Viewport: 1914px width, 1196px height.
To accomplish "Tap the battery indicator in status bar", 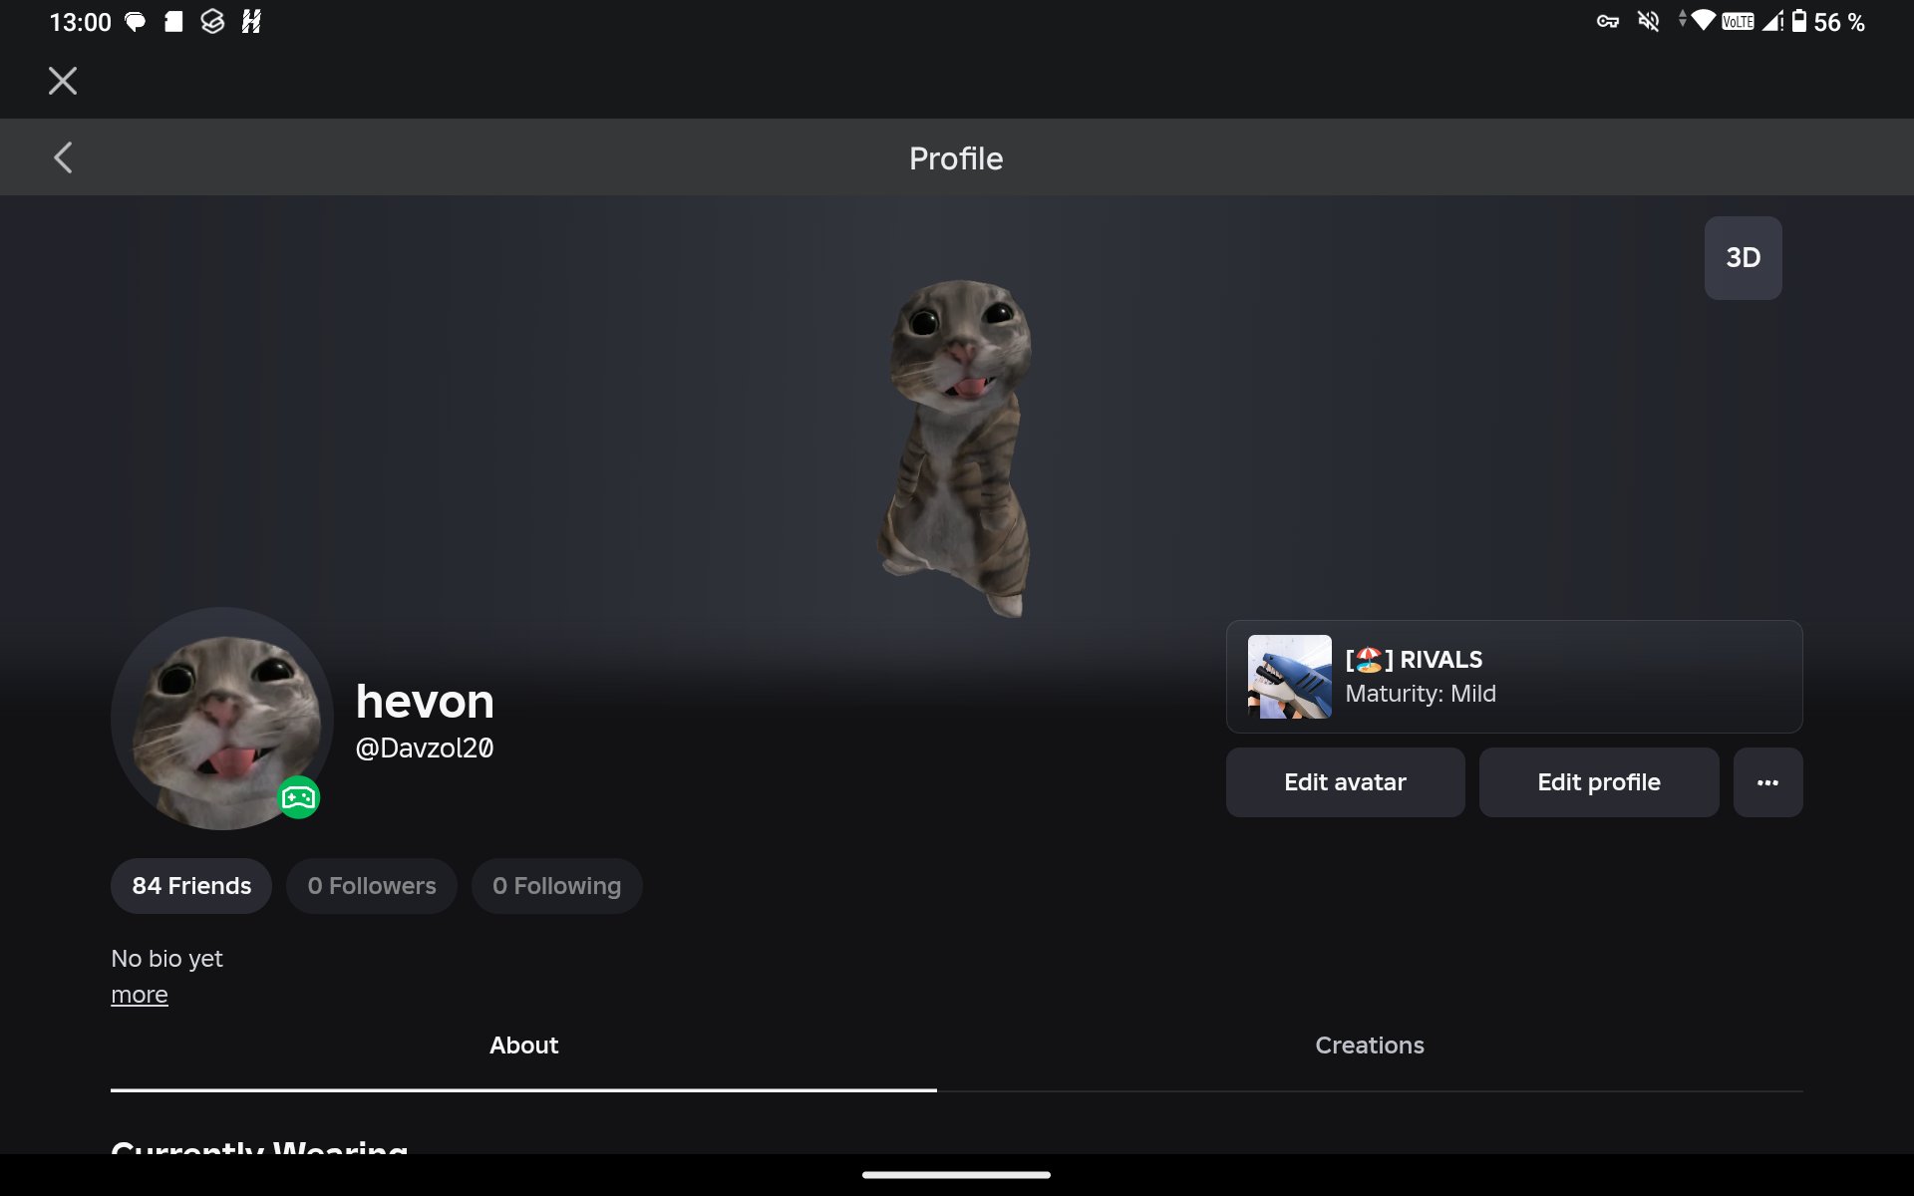I will (x=1799, y=21).
